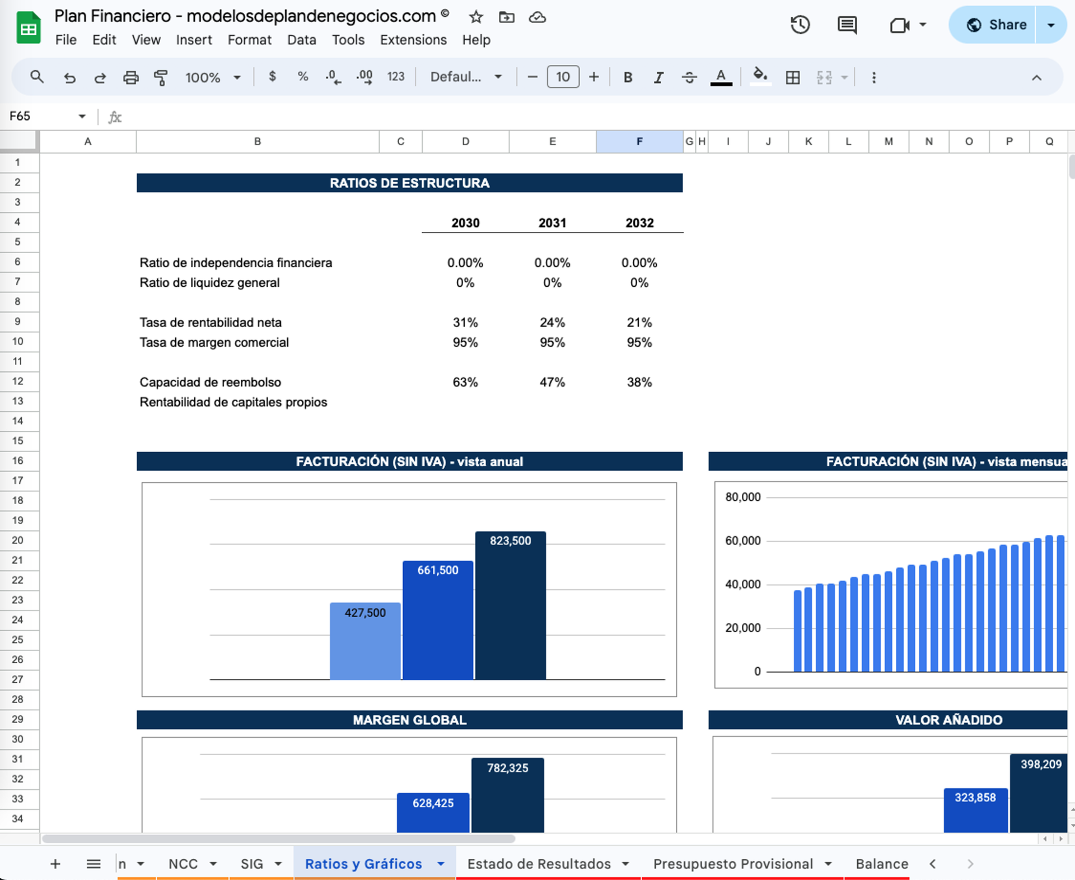Open the font family dropdown

[x=465, y=77]
